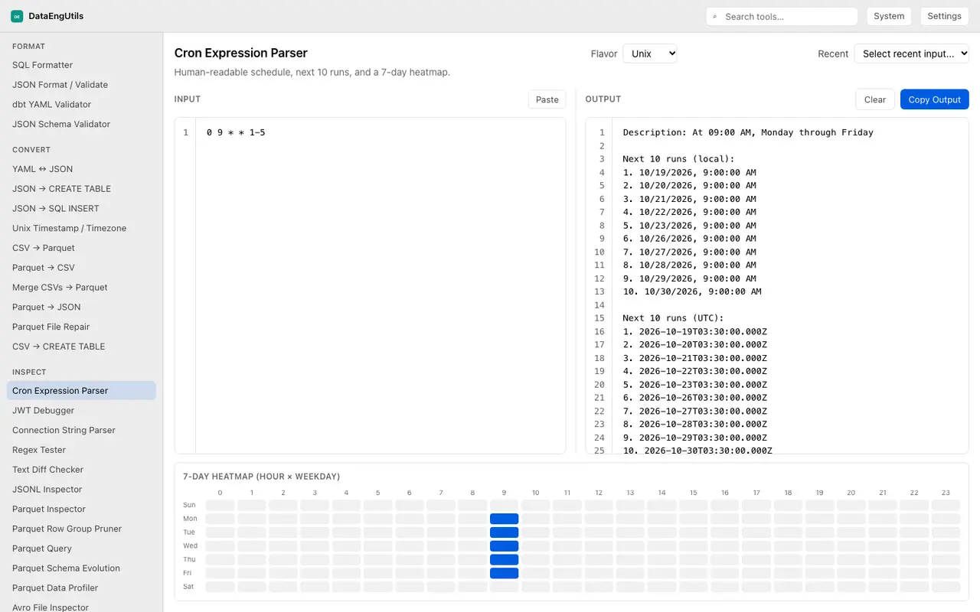Viewport: 980px width, 612px height.
Task: Open the Flavor dropdown set to Unix
Action: point(650,54)
